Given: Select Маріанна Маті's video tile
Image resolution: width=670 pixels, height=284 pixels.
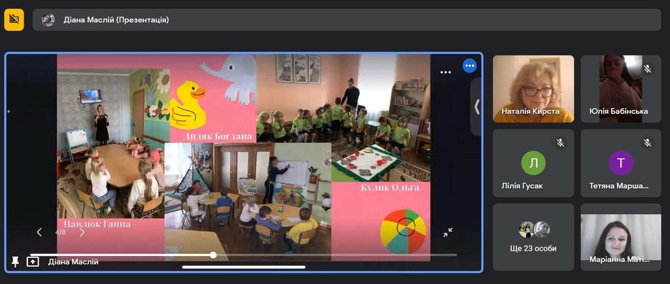Looking at the screenshot, I should 621,236.
